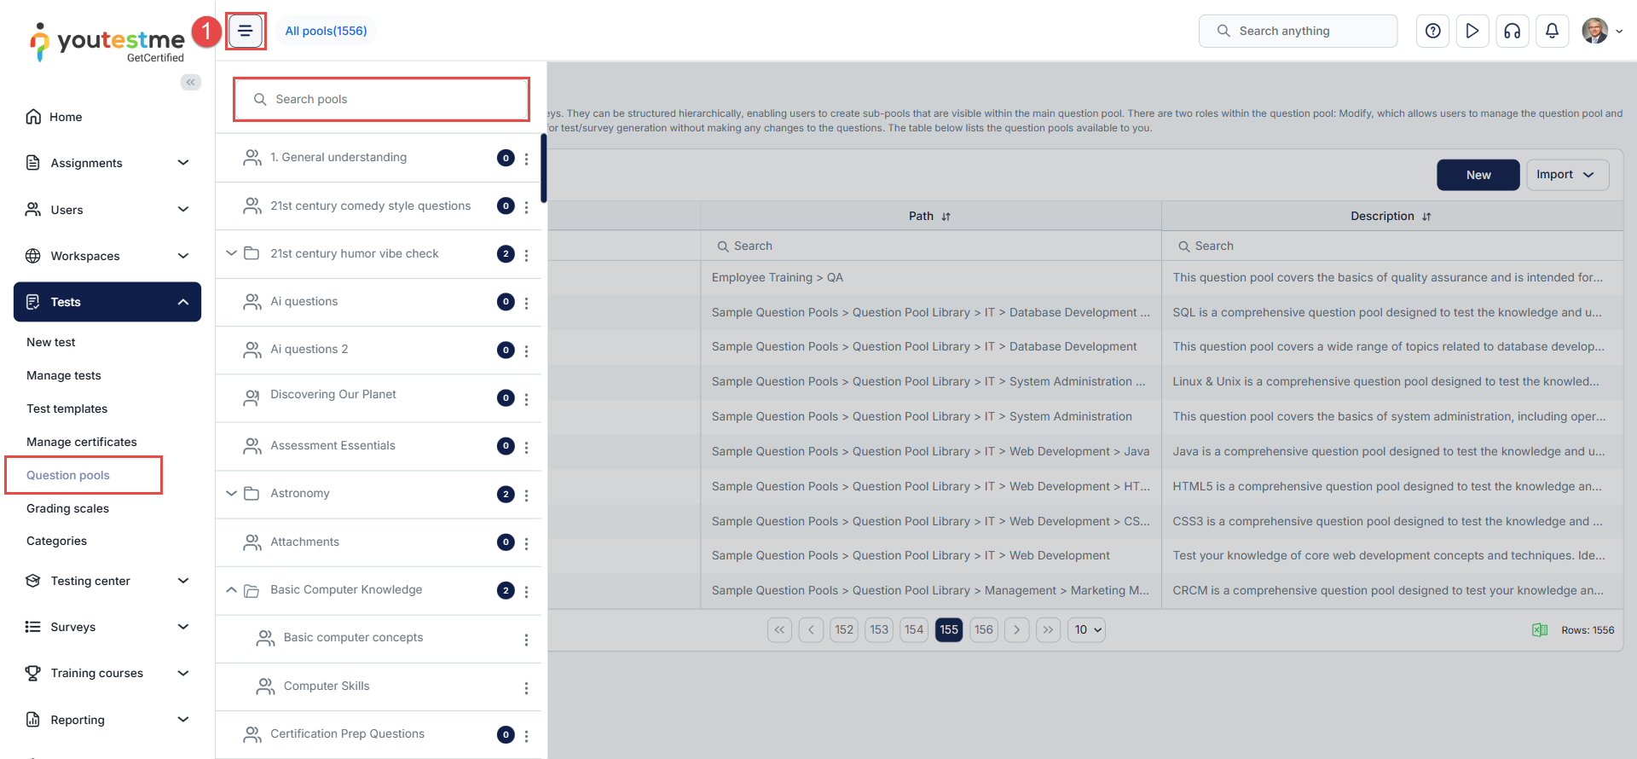
Task: Open three-dot menu for Attachments pool
Action: click(527, 543)
